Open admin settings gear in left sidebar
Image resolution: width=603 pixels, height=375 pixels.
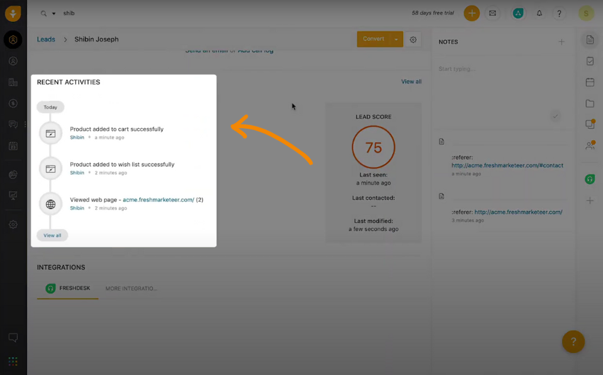pos(13,224)
